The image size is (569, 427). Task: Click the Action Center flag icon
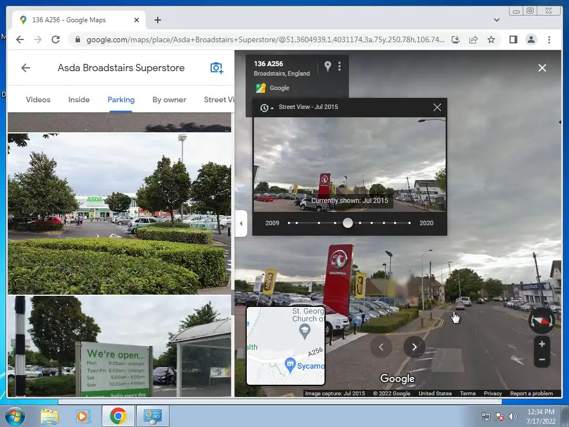tap(500, 416)
